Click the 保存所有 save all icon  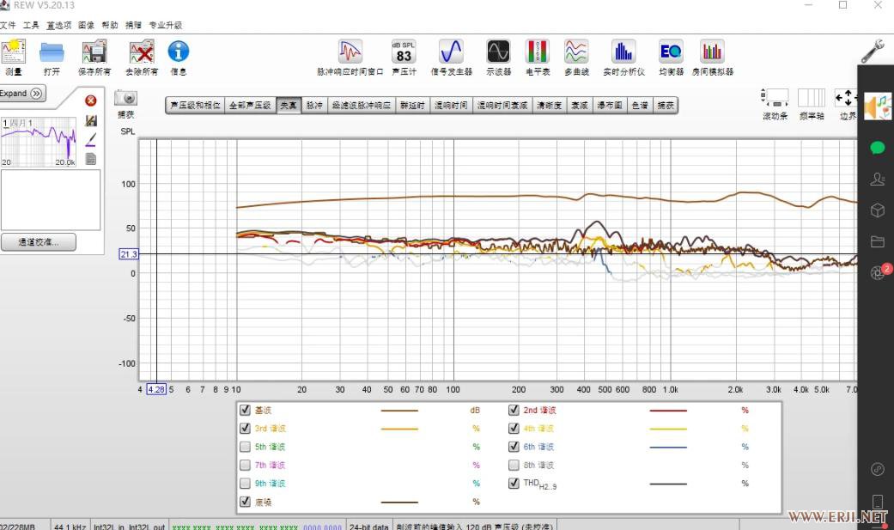(x=94, y=53)
